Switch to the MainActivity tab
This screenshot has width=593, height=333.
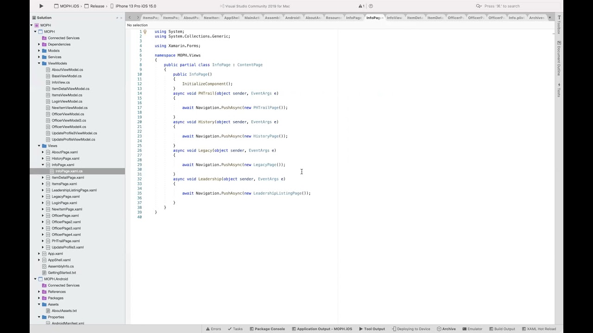[x=252, y=18]
